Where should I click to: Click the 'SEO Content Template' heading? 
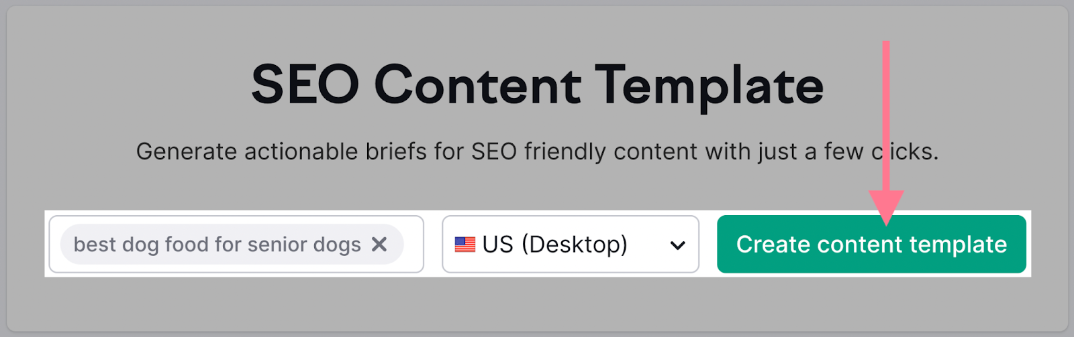[x=537, y=85]
